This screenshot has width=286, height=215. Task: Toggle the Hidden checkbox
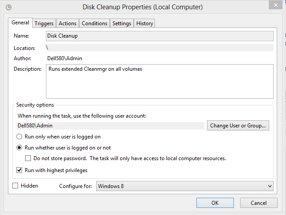click(15, 186)
